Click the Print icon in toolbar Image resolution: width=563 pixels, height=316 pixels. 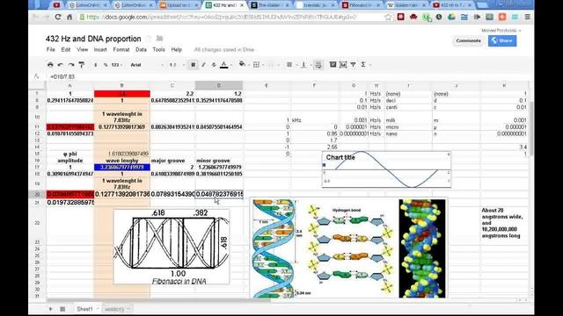pyautogui.click(x=50, y=65)
